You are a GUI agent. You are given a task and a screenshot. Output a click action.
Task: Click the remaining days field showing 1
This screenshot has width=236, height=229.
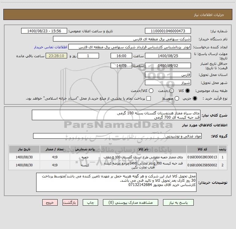[x=88, y=56]
